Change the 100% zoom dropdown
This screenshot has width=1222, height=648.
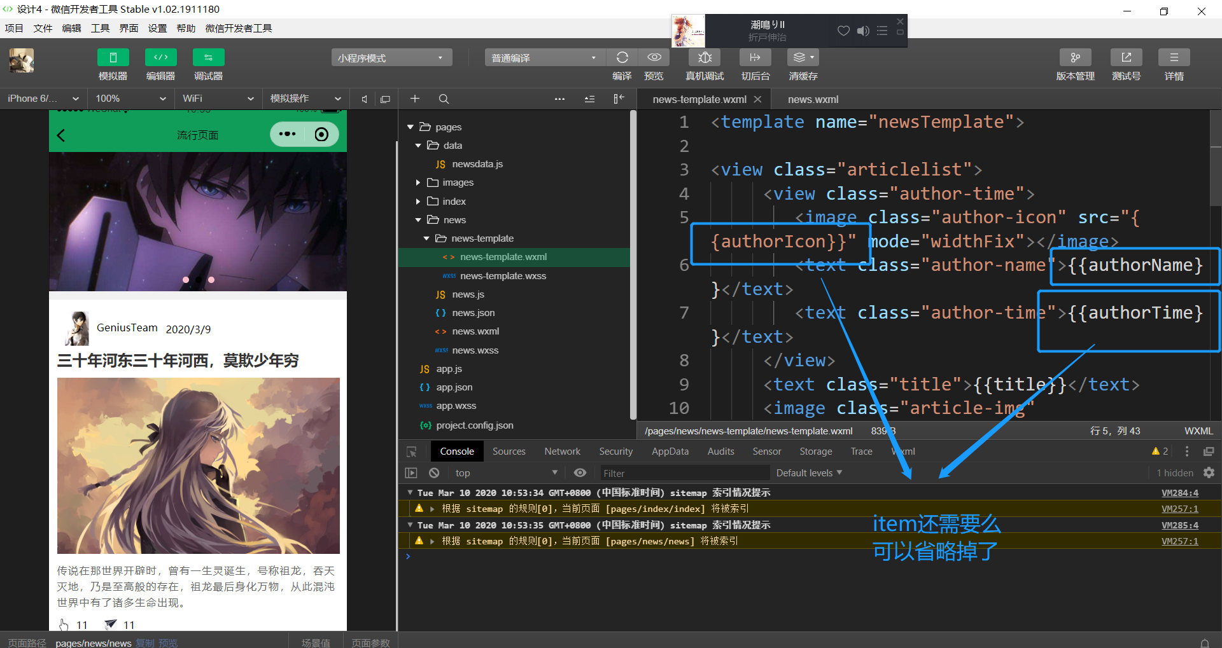(130, 99)
